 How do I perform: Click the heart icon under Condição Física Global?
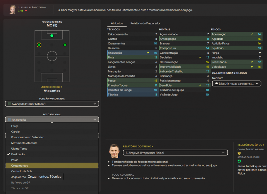[239, 153]
